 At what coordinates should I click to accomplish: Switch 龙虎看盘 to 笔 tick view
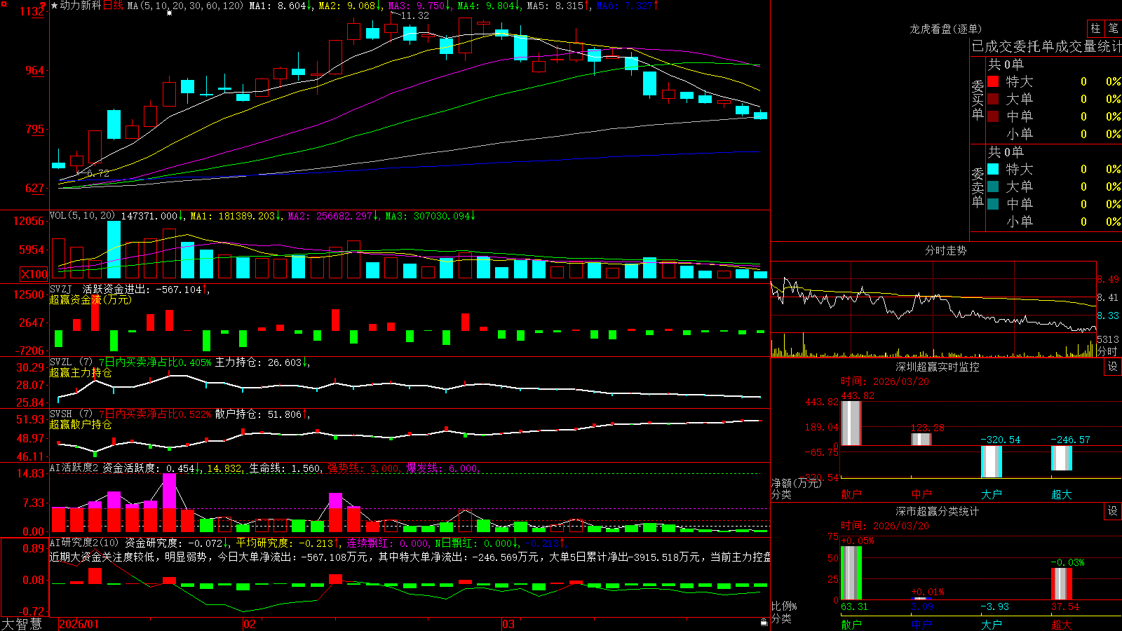click(x=1114, y=28)
